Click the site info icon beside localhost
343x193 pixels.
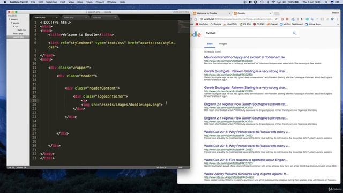(x=202, y=19)
